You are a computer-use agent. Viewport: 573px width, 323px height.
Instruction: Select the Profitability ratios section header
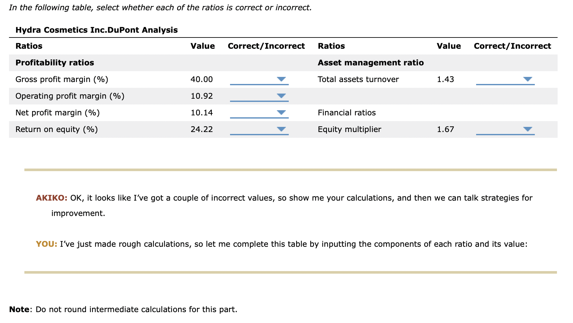[55, 62]
